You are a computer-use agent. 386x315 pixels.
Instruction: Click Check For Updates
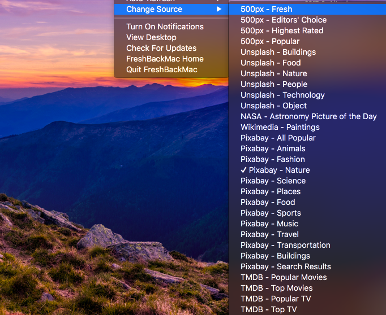coord(161,48)
